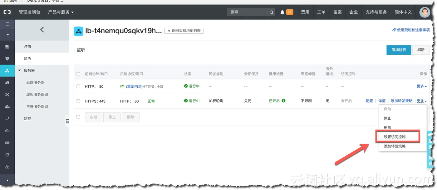The width and height of the screenshot is (437, 190).
Task: Click the (重定向至) link in HTTP row
Action: click(134, 86)
